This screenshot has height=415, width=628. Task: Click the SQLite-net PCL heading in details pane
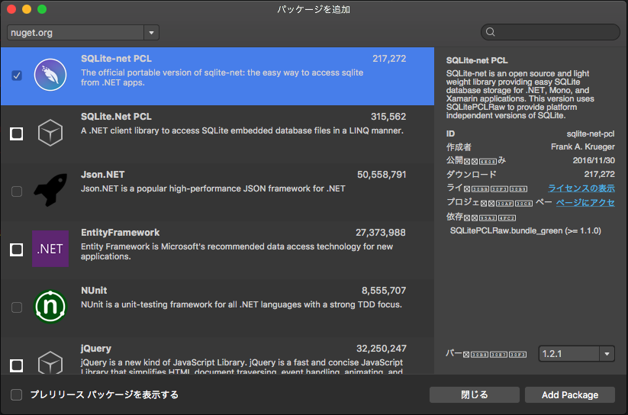pos(477,60)
